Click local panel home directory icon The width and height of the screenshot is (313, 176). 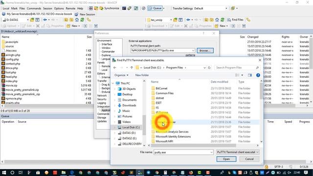click(x=77, y=20)
